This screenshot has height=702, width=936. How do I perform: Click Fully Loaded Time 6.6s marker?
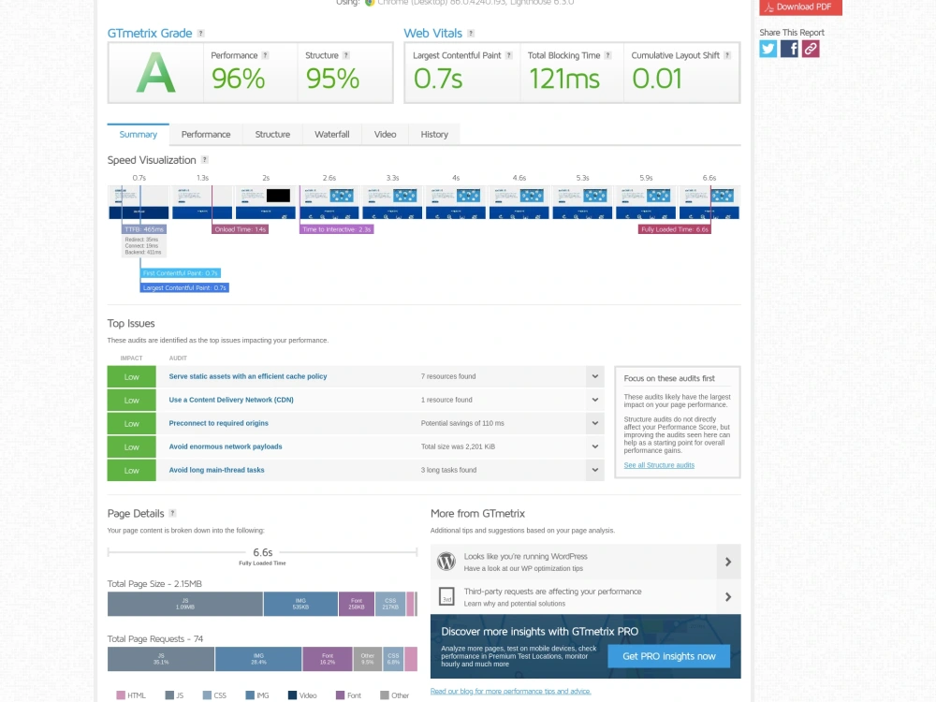coord(675,229)
